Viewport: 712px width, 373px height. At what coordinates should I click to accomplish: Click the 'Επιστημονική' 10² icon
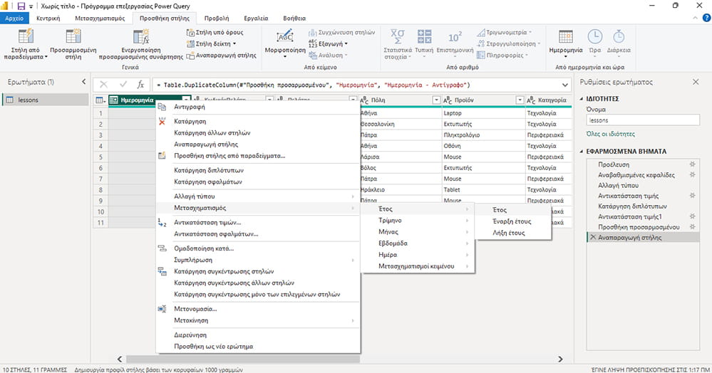click(455, 36)
